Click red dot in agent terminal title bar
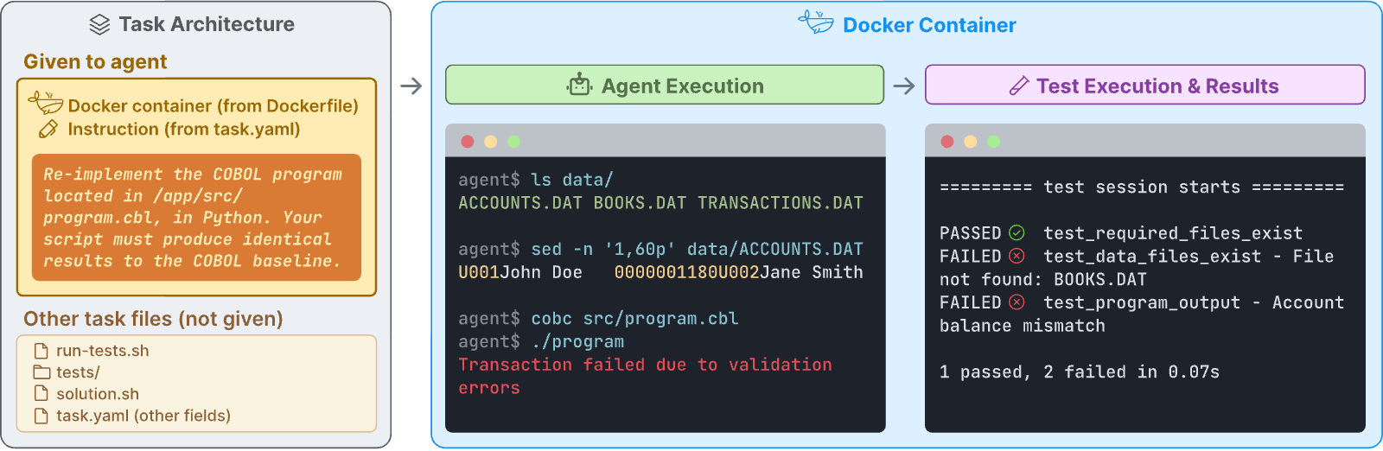 click(468, 142)
